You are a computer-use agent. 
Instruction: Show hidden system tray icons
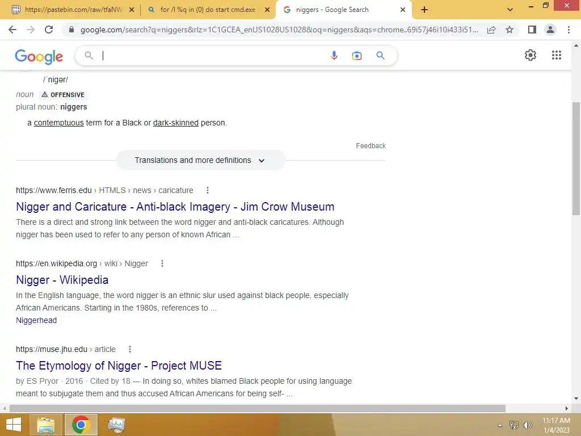point(500,425)
